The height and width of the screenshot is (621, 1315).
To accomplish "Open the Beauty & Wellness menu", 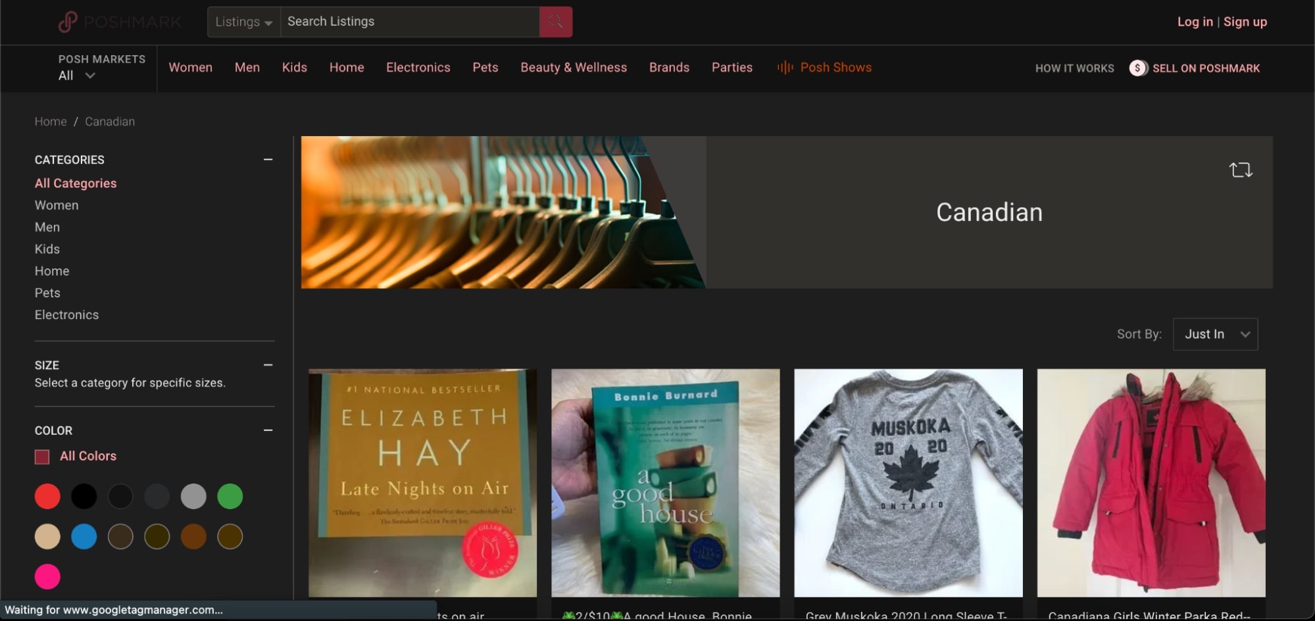I will point(574,67).
